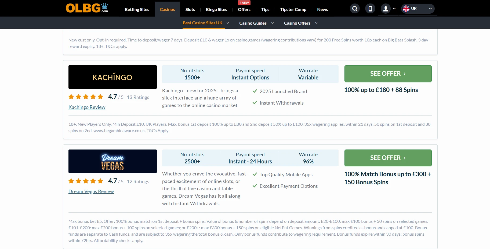Expand the Casino Offers submenu

316,23
